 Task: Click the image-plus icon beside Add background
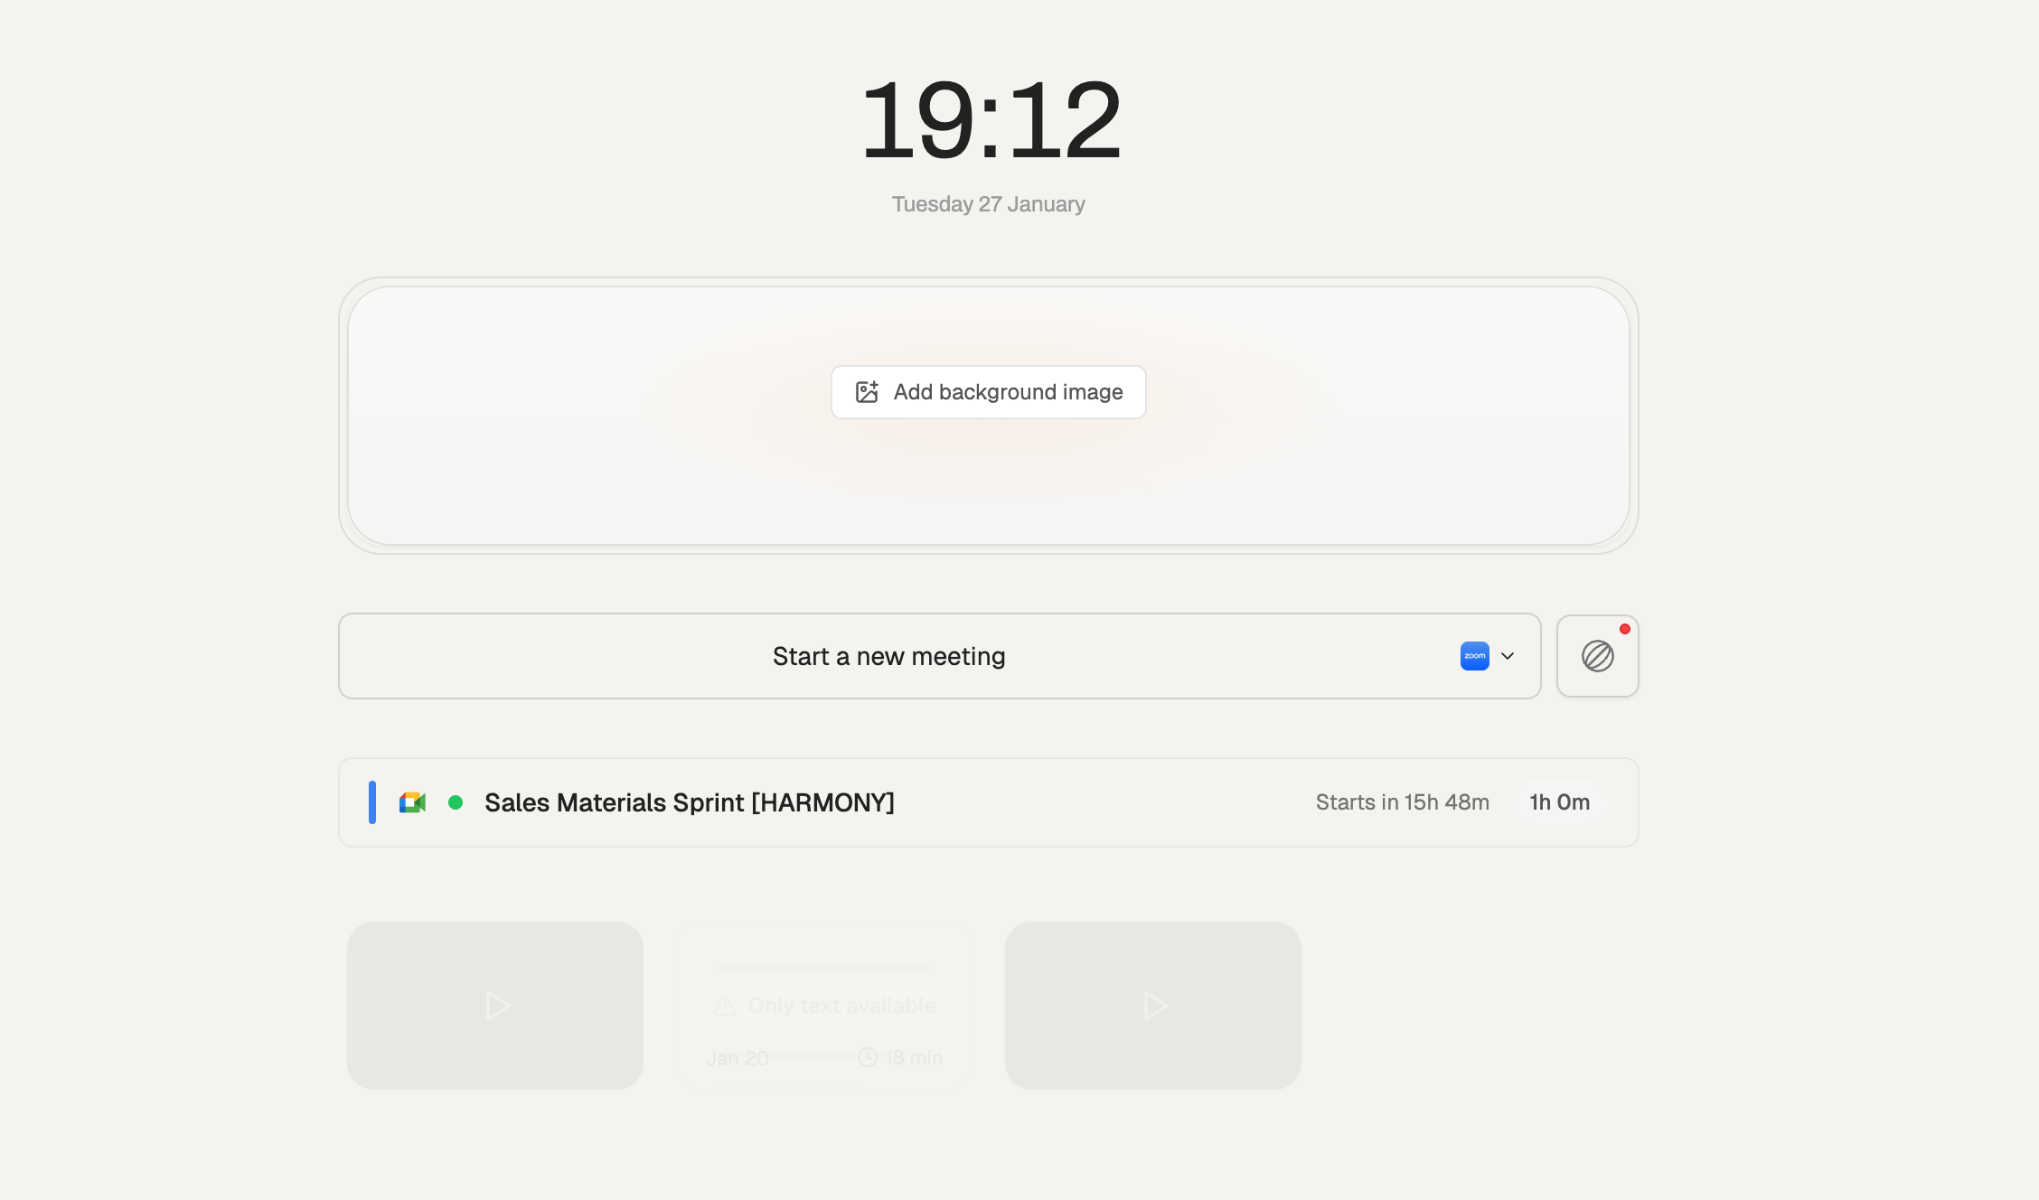[x=867, y=392]
